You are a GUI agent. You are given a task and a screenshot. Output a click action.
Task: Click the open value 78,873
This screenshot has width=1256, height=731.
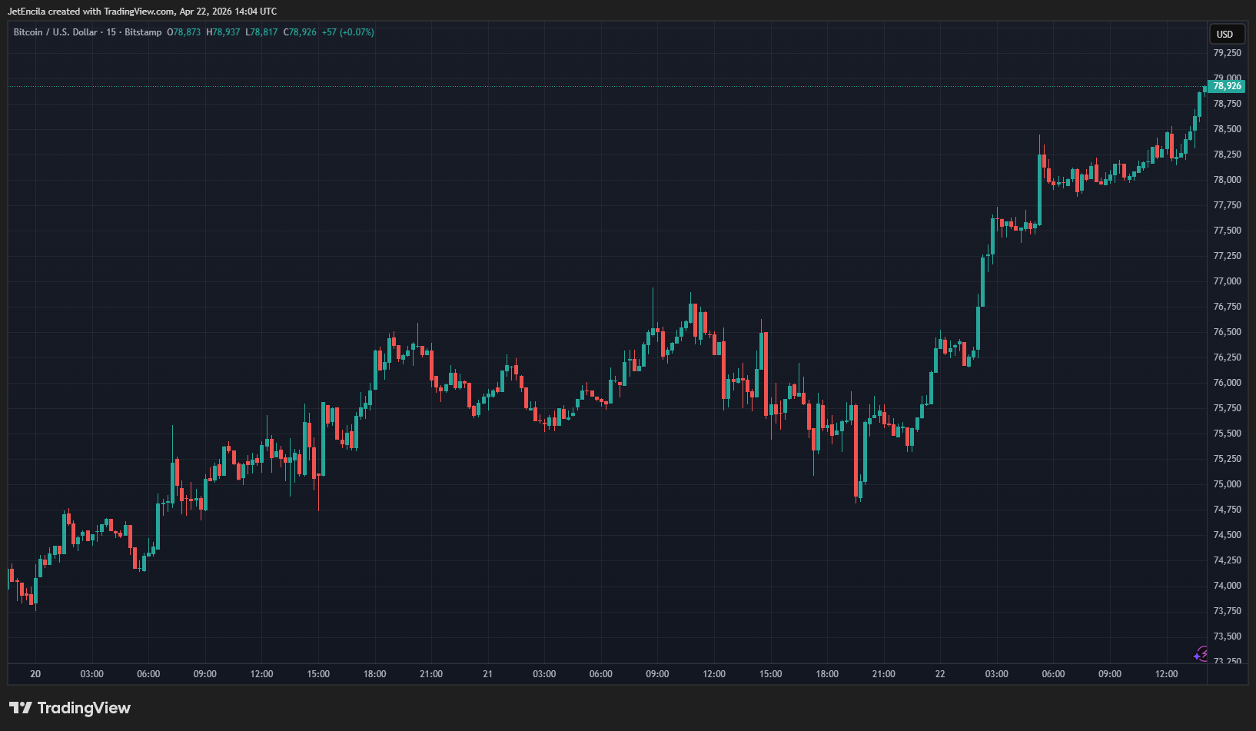tap(187, 32)
